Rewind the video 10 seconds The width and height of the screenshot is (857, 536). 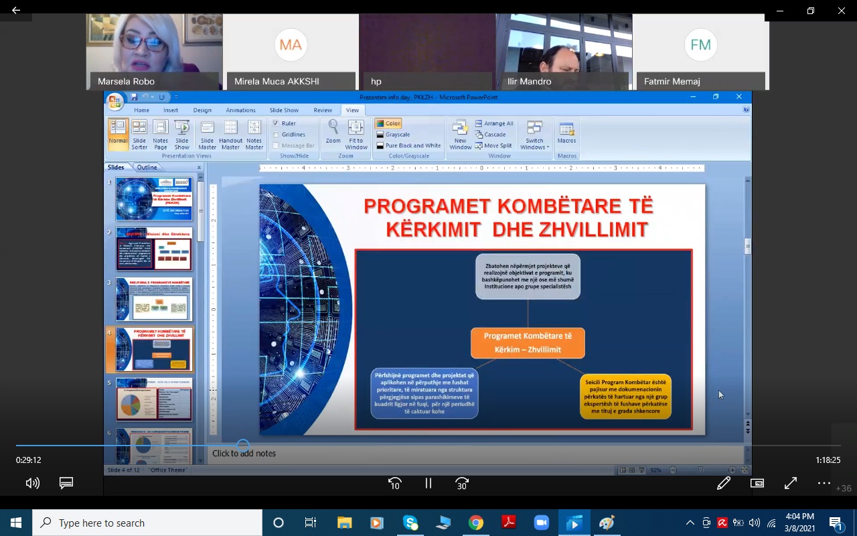[395, 483]
